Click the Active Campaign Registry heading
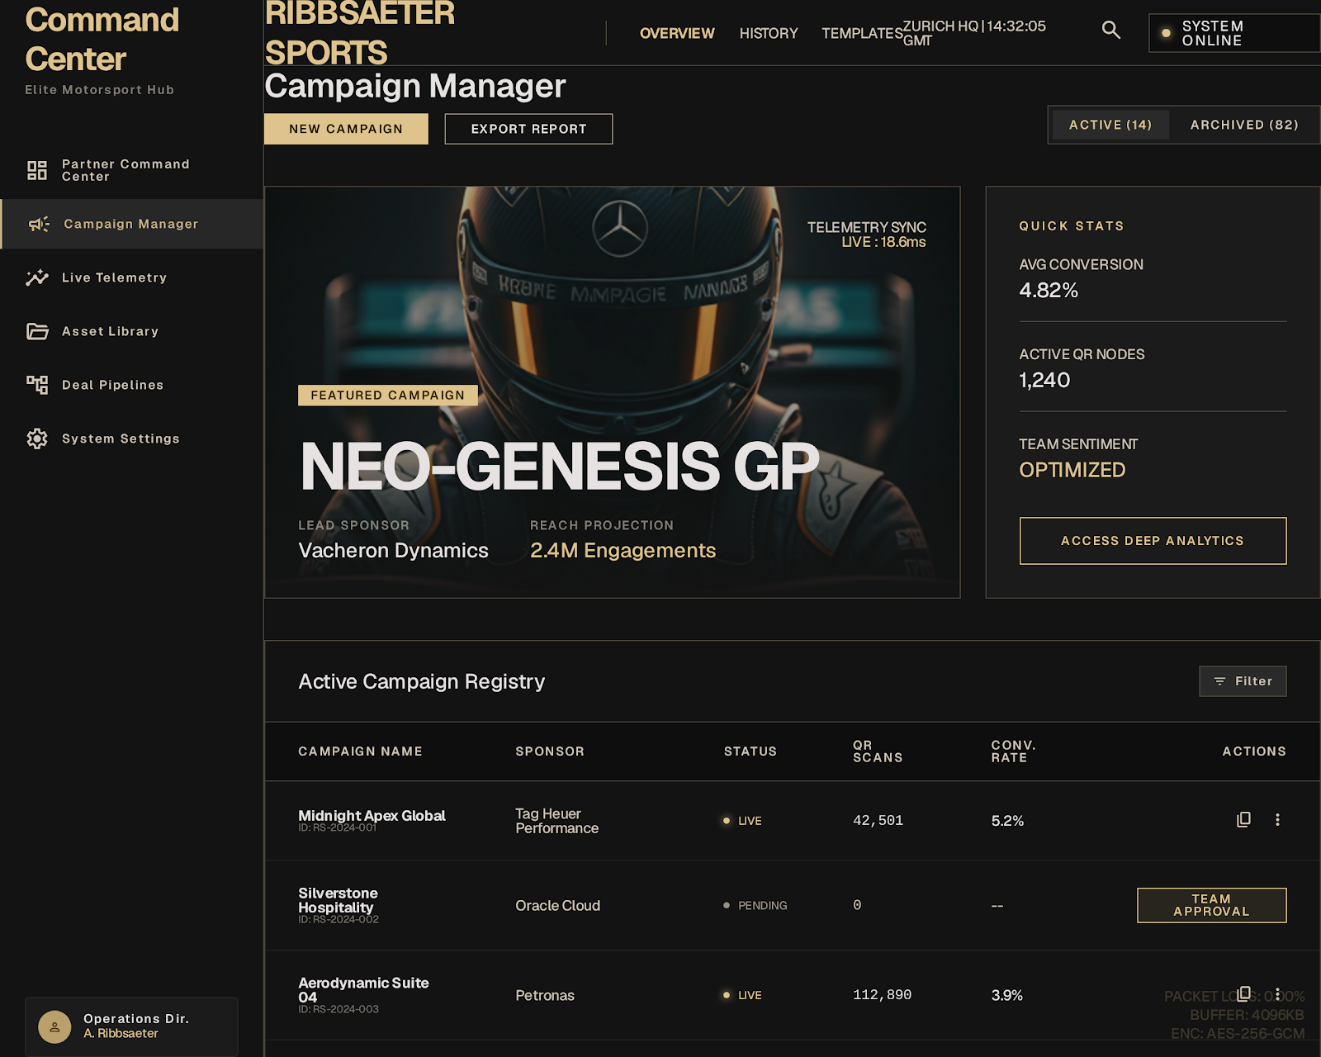Screen dimensions: 1321x1057 [x=421, y=681]
